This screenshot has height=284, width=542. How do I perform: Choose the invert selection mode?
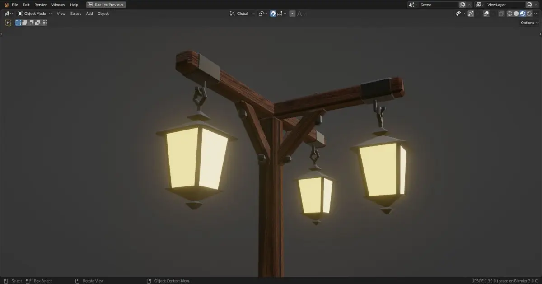[x=37, y=23]
